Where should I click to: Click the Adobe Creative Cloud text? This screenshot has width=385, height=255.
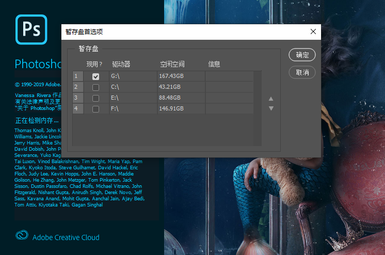coord(66,237)
